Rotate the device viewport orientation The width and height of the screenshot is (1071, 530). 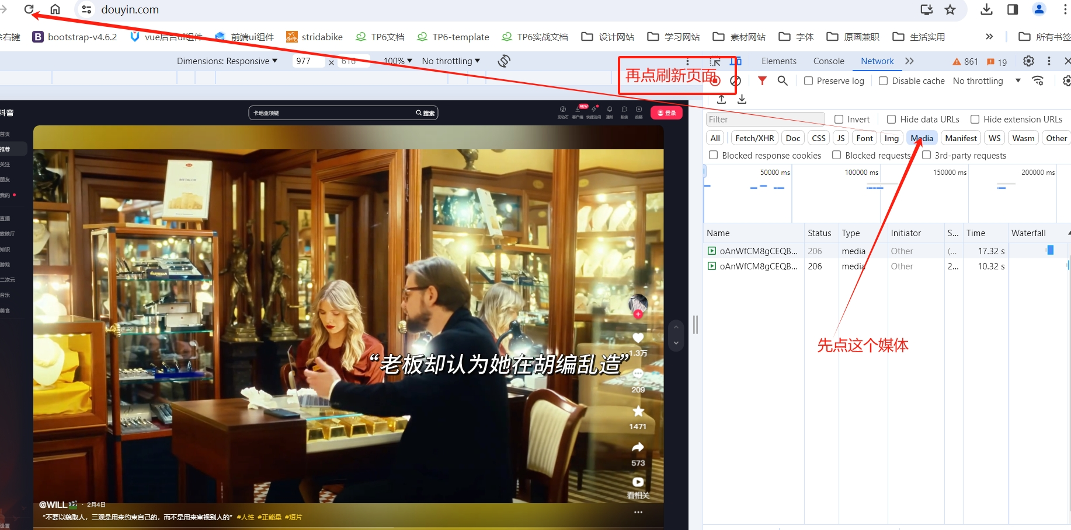[504, 61]
